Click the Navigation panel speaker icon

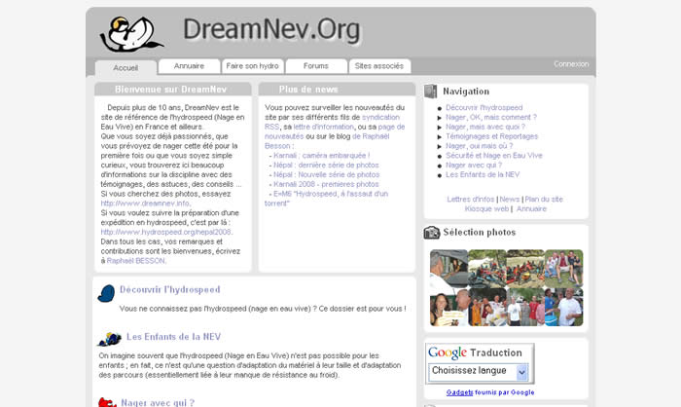click(432, 92)
